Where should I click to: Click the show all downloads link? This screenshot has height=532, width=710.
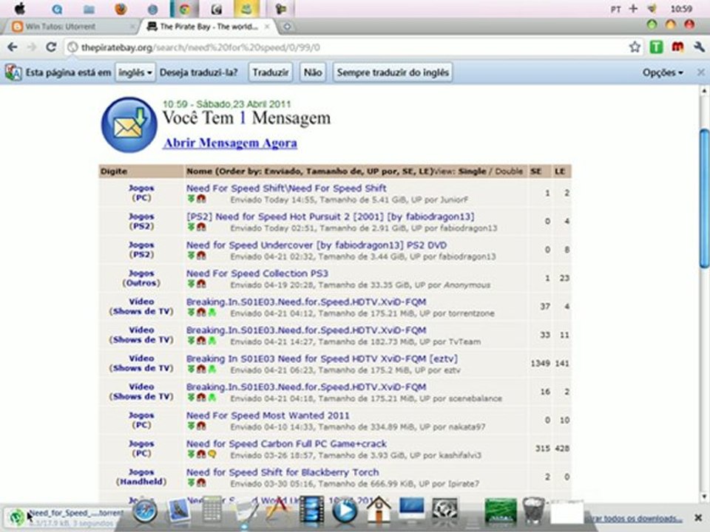coord(634,519)
